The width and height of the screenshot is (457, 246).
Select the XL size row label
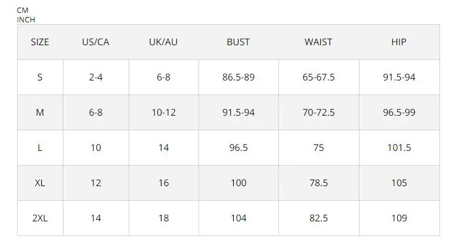[x=40, y=183]
